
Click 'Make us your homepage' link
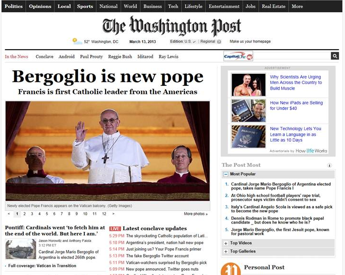click(x=250, y=41)
